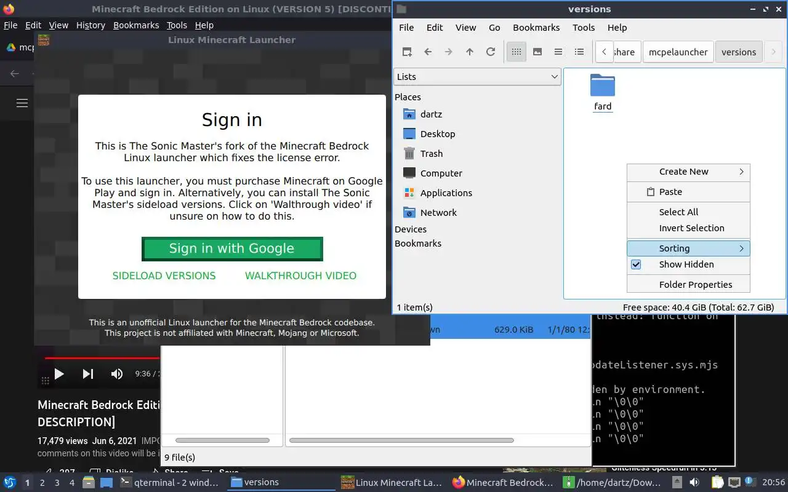
Task: Open Computer in Places sidebar
Action: tap(432, 173)
